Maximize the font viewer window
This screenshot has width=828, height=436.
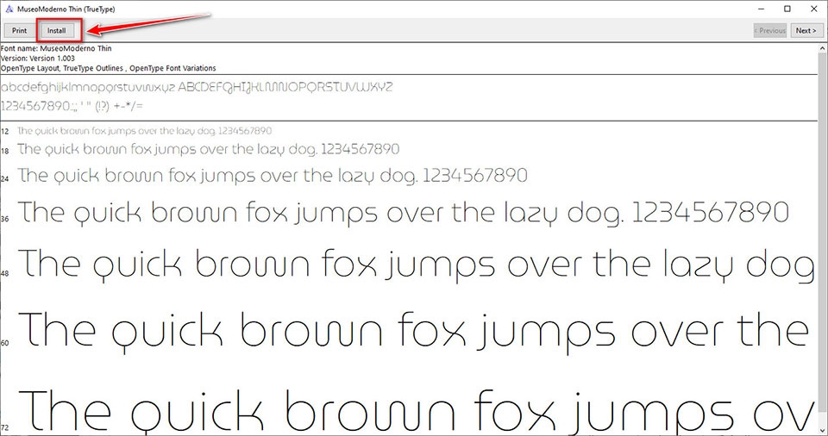pyautogui.click(x=787, y=9)
